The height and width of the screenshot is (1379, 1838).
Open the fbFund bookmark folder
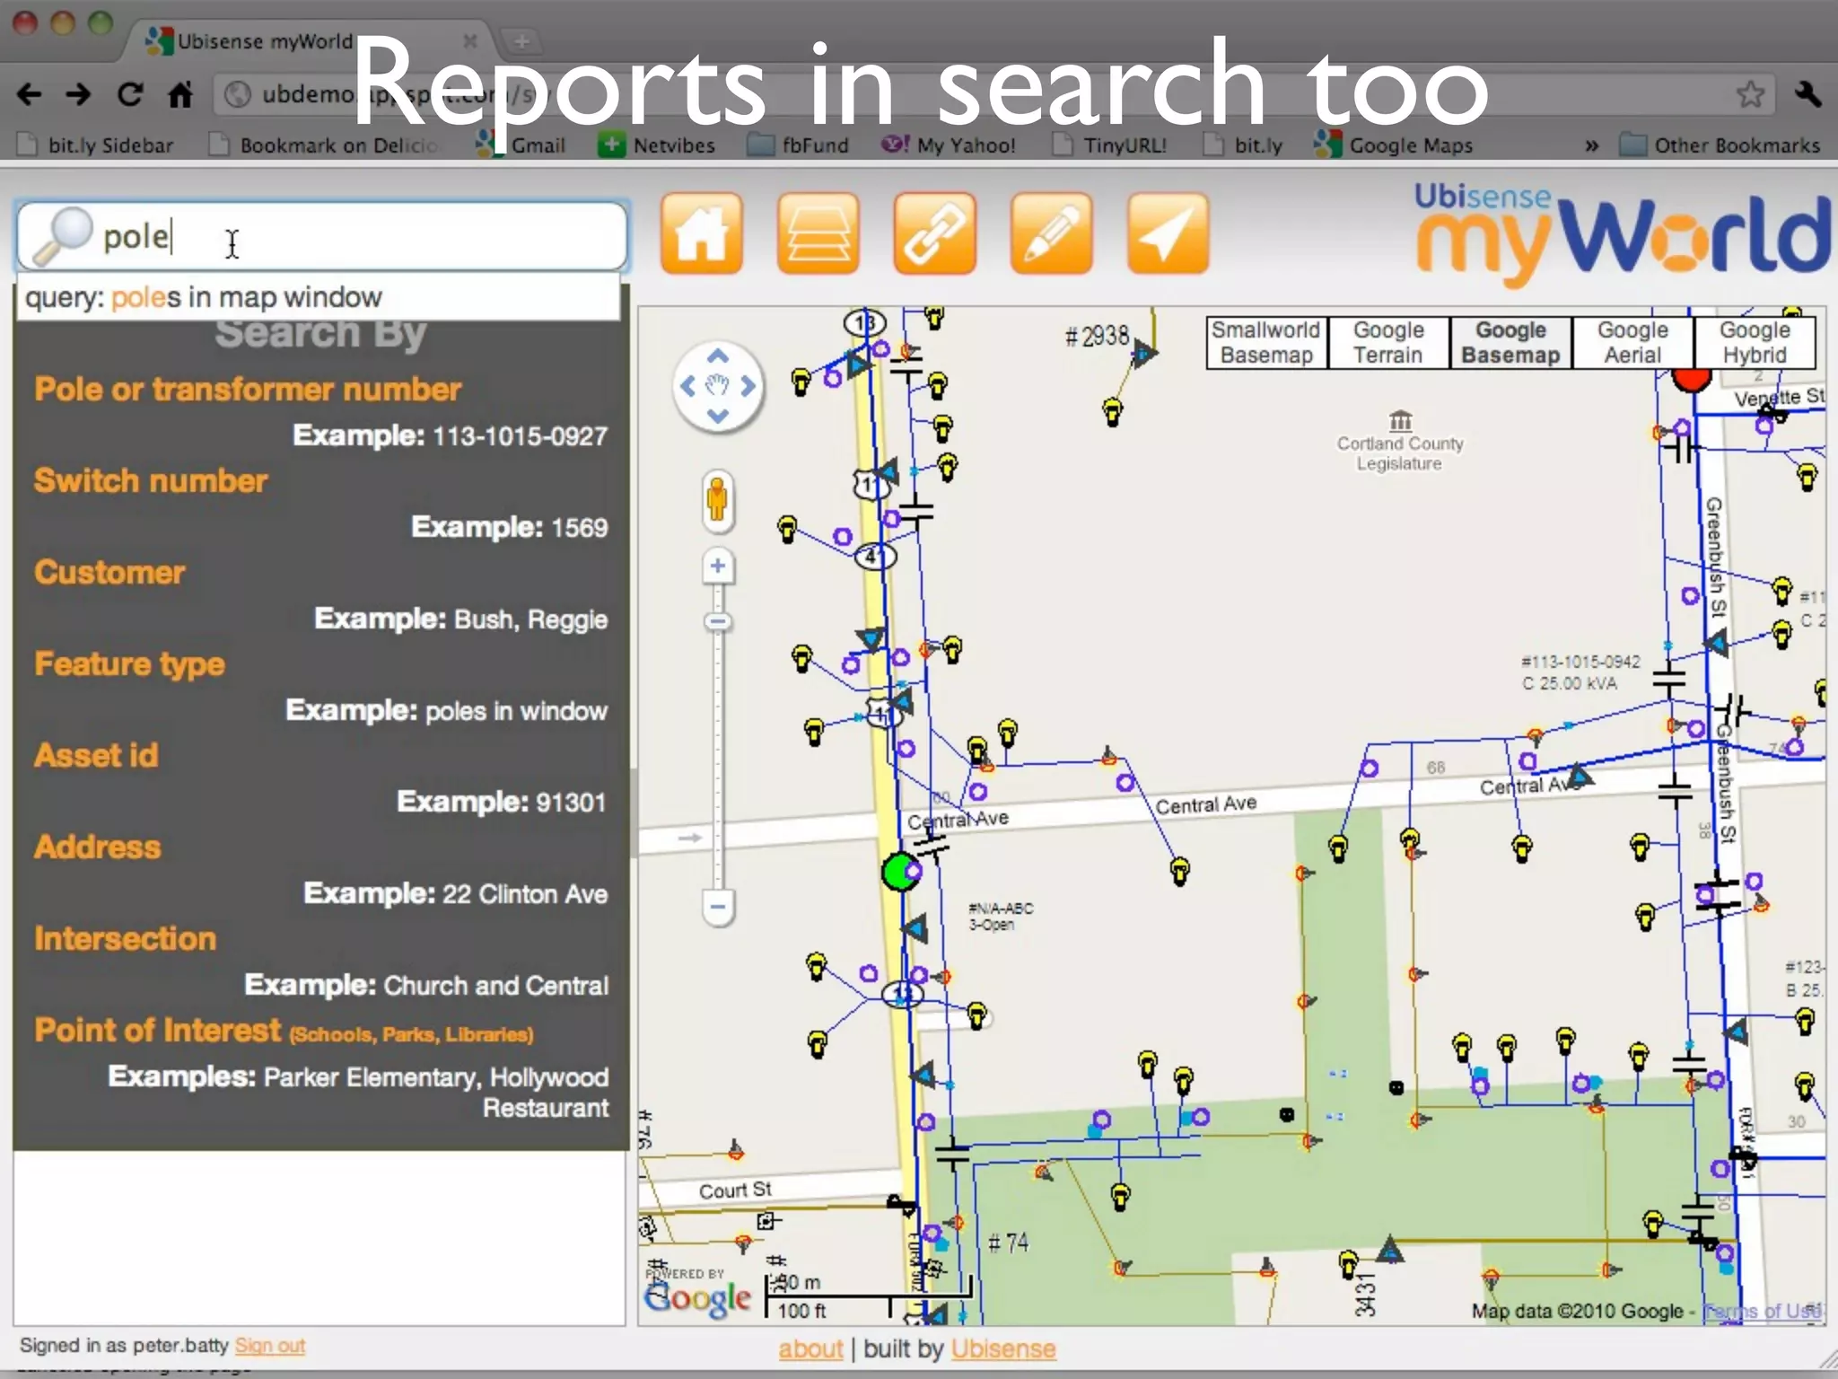[x=799, y=145]
